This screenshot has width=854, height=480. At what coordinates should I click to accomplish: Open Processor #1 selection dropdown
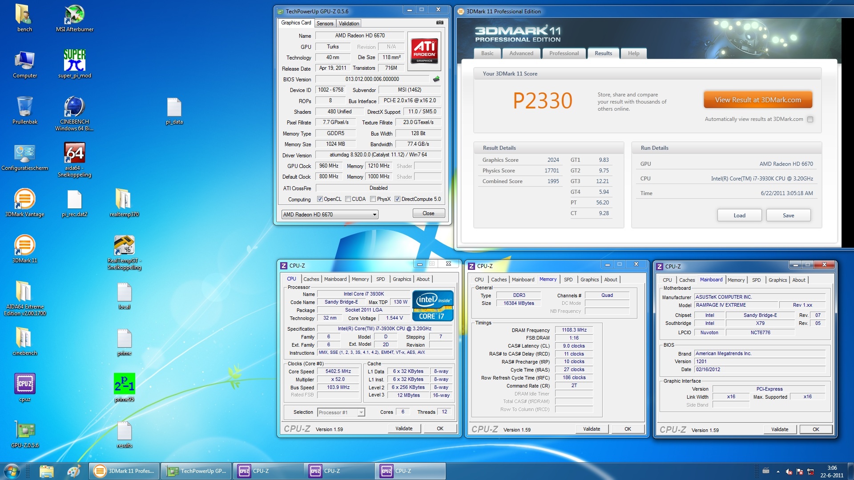341,412
